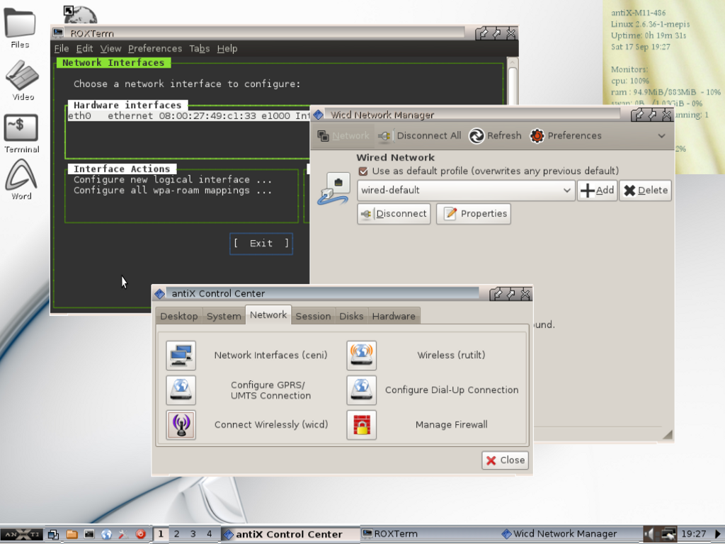Viewport: 725px width, 544px height.
Task: Select Configure new logical interface
Action: [x=173, y=179]
